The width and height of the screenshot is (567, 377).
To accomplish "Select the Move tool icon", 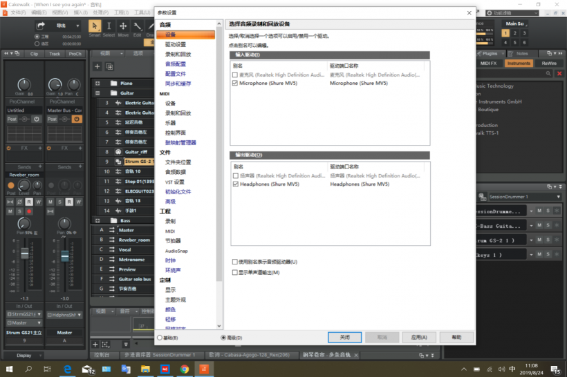I will [123, 26].
